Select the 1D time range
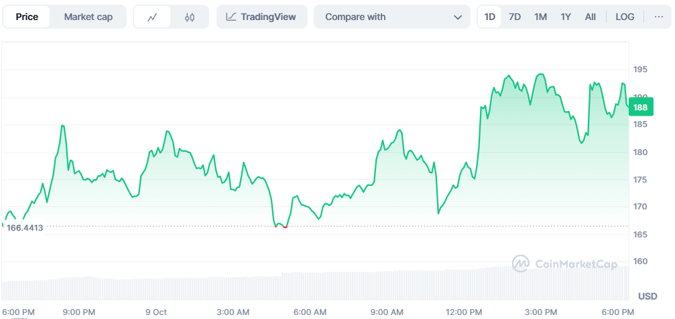 click(x=490, y=17)
